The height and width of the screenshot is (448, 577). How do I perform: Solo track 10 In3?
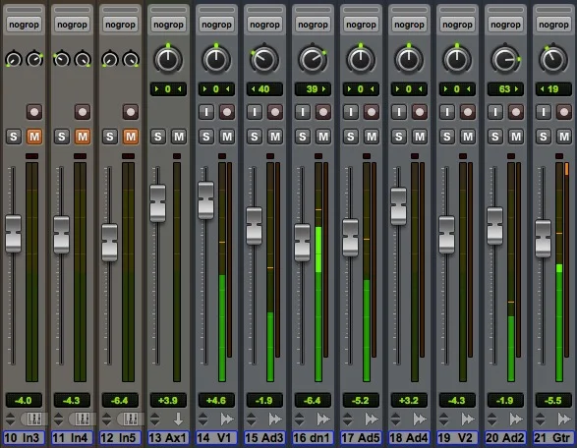pyautogui.click(x=14, y=137)
